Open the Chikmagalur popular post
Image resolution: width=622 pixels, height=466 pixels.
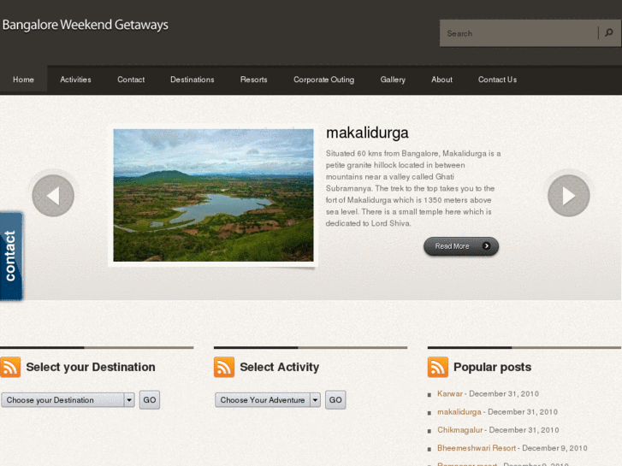[x=460, y=430]
